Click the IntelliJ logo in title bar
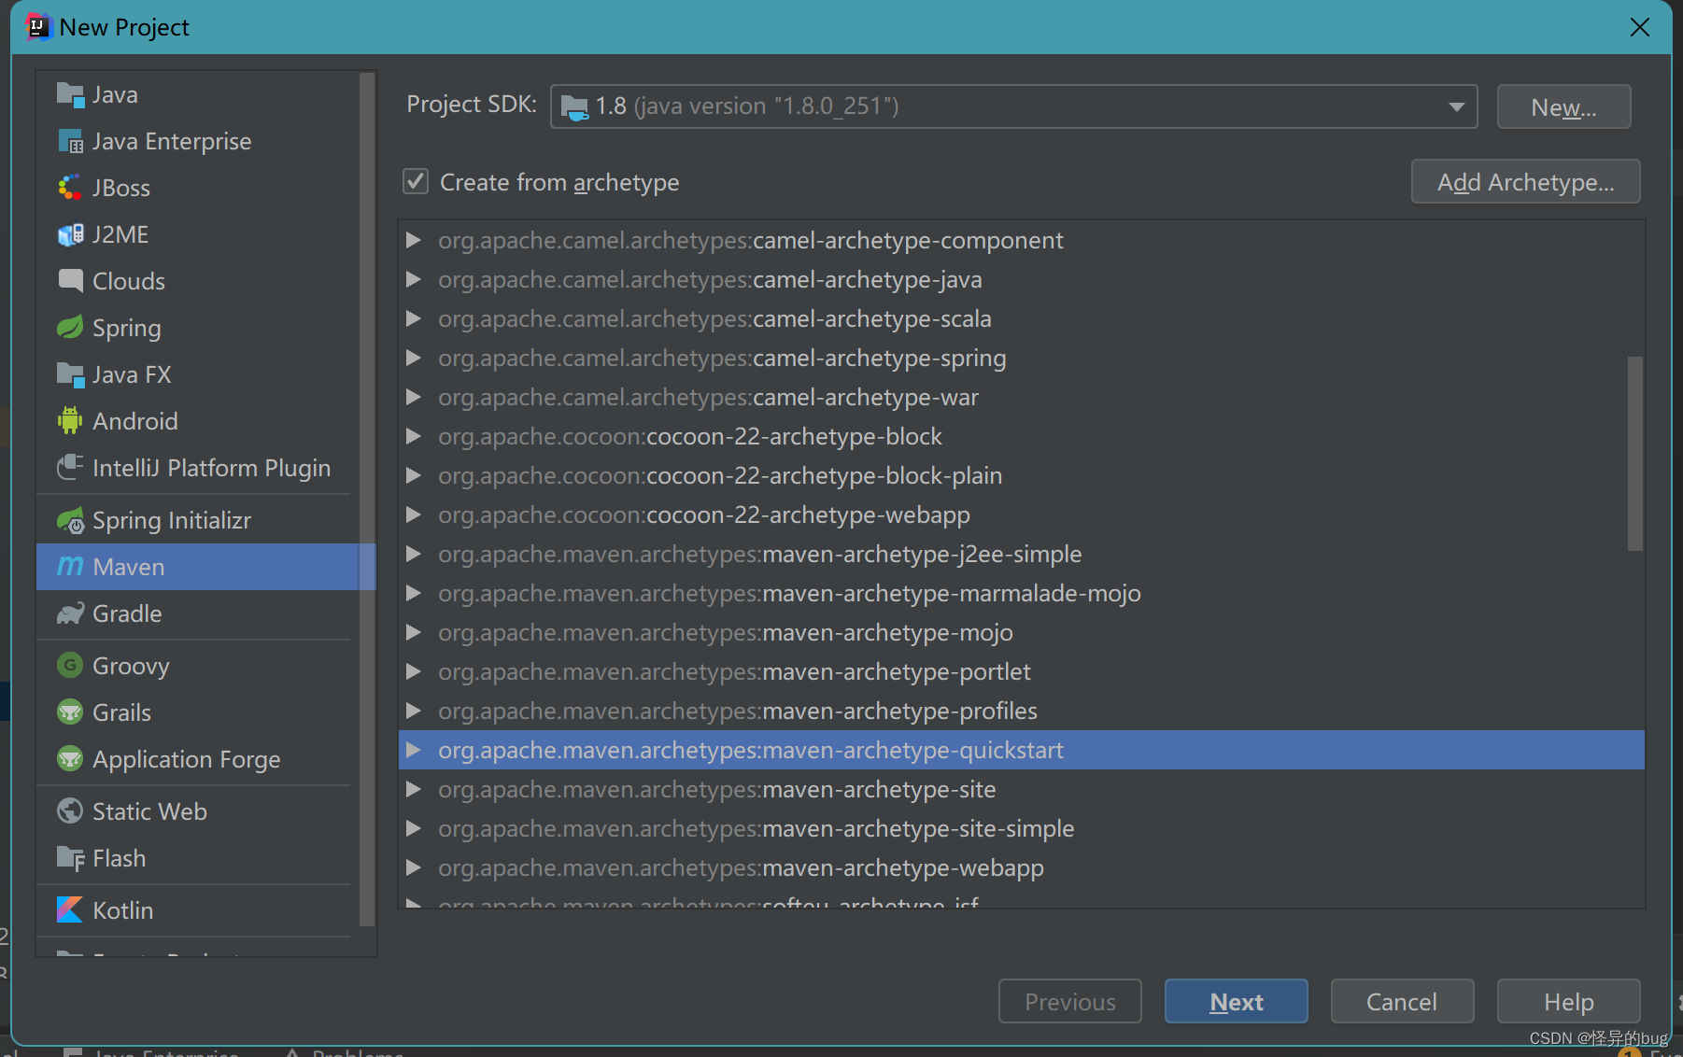1683x1057 pixels. pyautogui.click(x=38, y=27)
